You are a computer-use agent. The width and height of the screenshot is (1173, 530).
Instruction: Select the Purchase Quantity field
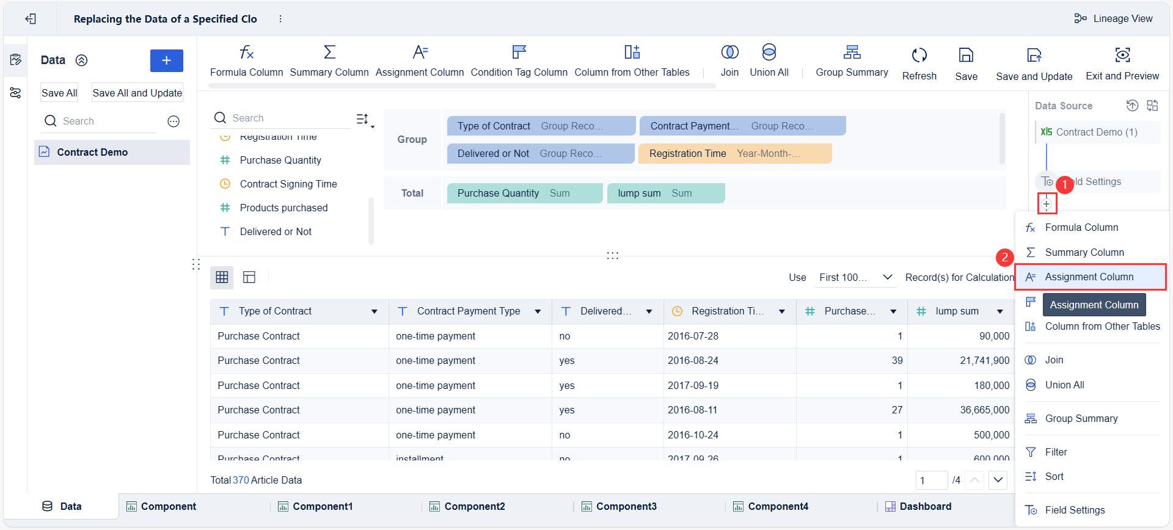[x=280, y=160]
